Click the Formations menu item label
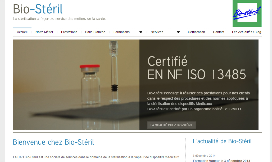Screen dimensions: 272x162 (121, 32)
